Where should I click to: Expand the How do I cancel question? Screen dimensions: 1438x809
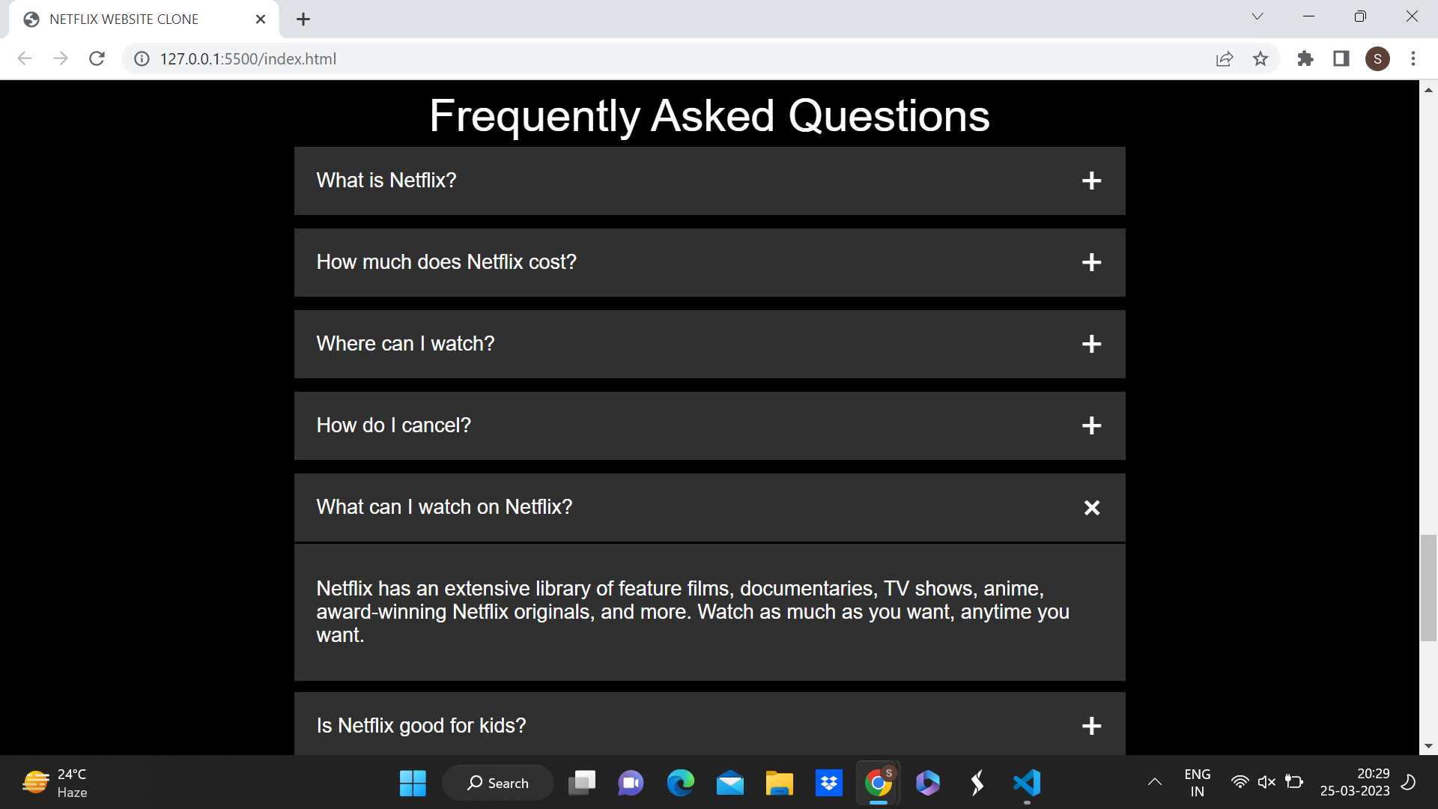point(1092,425)
